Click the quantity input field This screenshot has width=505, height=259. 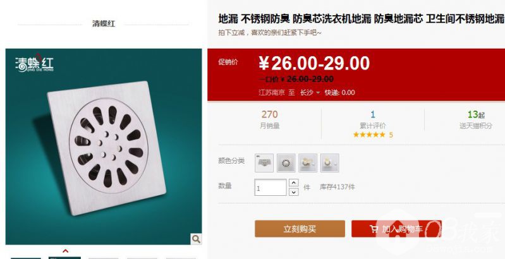click(271, 187)
